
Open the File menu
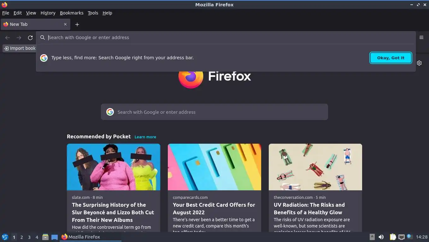(x=6, y=13)
